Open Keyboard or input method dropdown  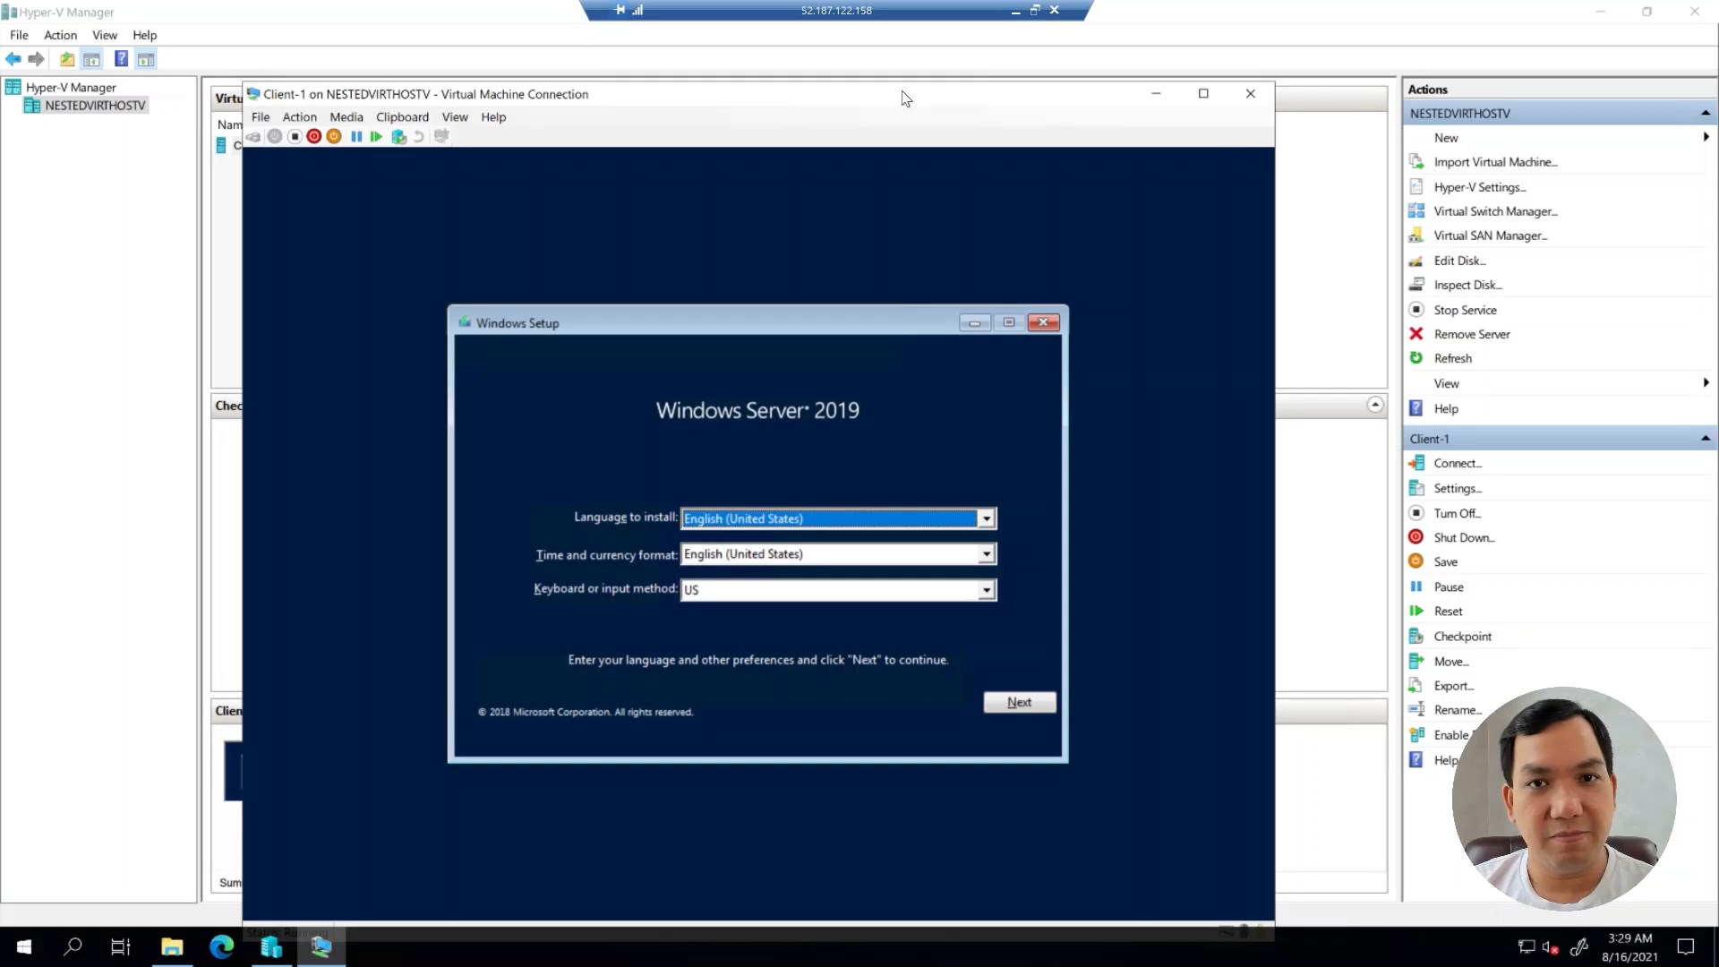click(986, 590)
